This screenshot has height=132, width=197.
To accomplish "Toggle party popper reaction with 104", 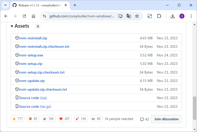I will (49, 118).
